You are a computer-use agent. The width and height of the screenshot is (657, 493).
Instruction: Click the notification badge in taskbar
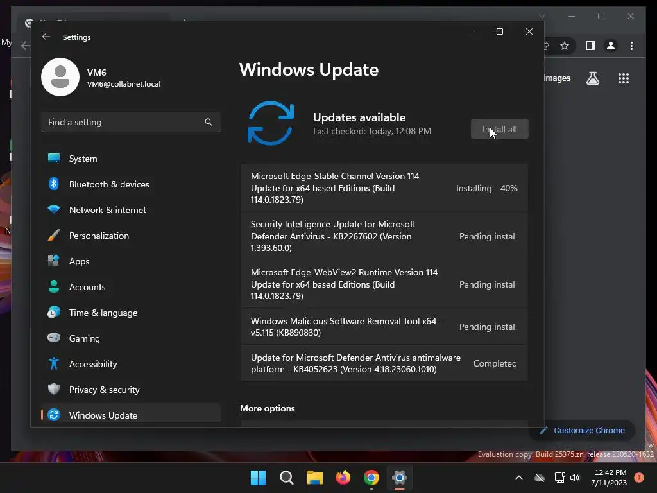point(638,478)
